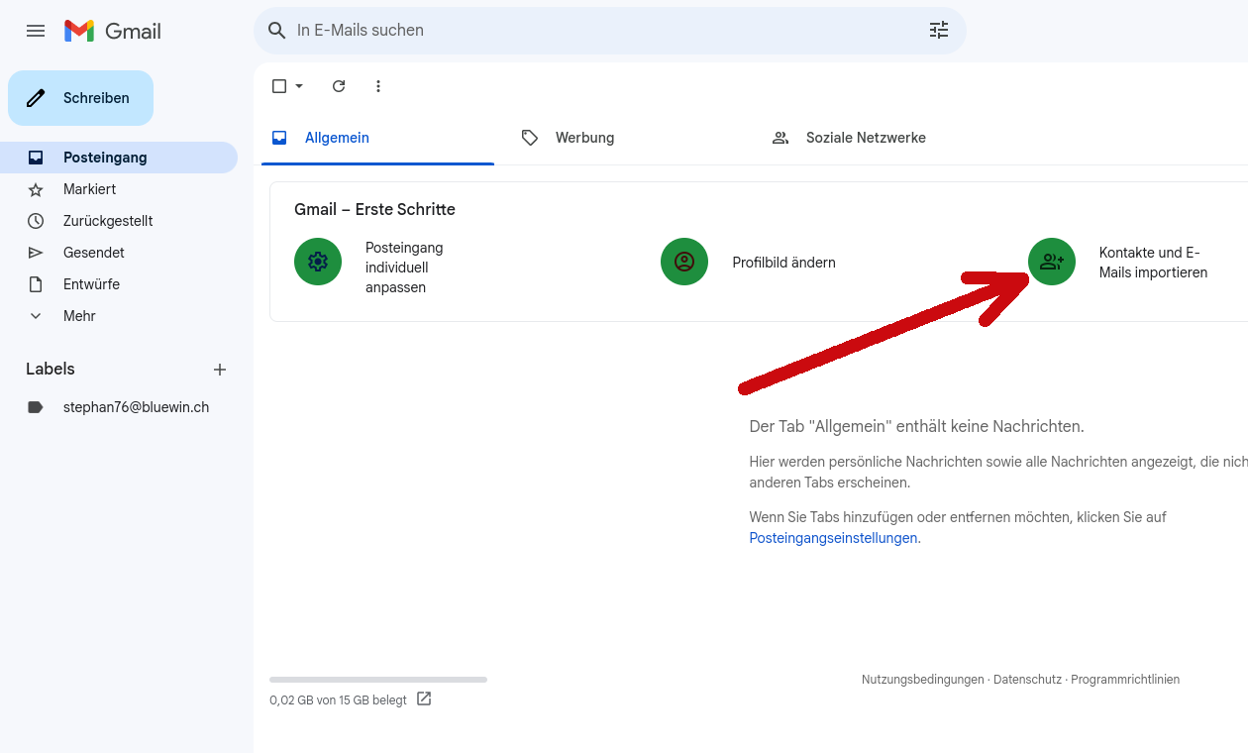The image size is (1248, 753).
Task: Click the green gear customize inbox icon
Action: (318, 262)
